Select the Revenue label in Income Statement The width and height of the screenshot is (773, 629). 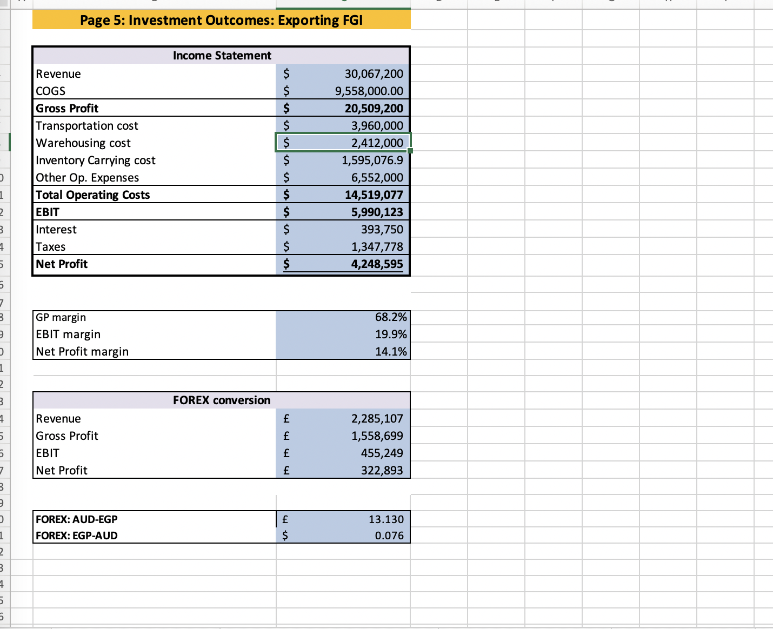pos(58,74)
